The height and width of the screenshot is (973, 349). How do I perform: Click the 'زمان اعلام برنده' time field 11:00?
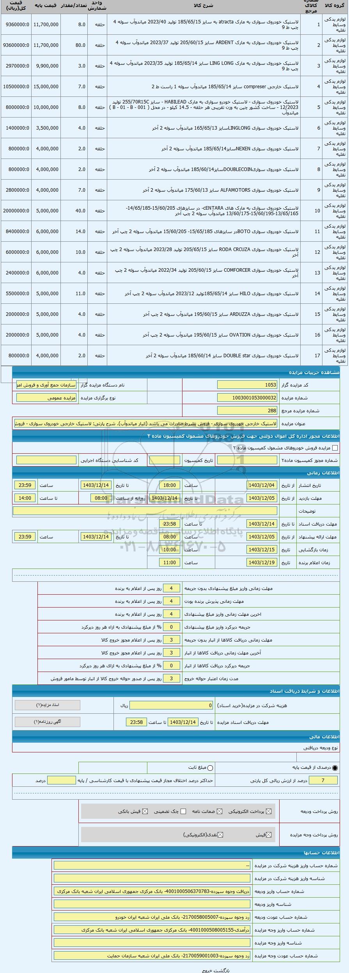click(169, 562)
